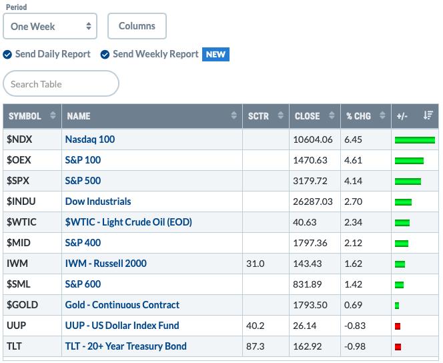Click the close value 1470.63

pyautogui.click(x=310, y=160)
